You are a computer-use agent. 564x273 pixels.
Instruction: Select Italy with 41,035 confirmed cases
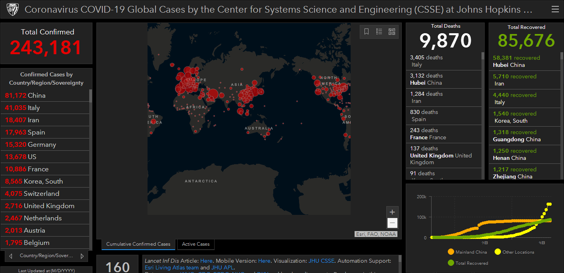(x=45, y=108)
